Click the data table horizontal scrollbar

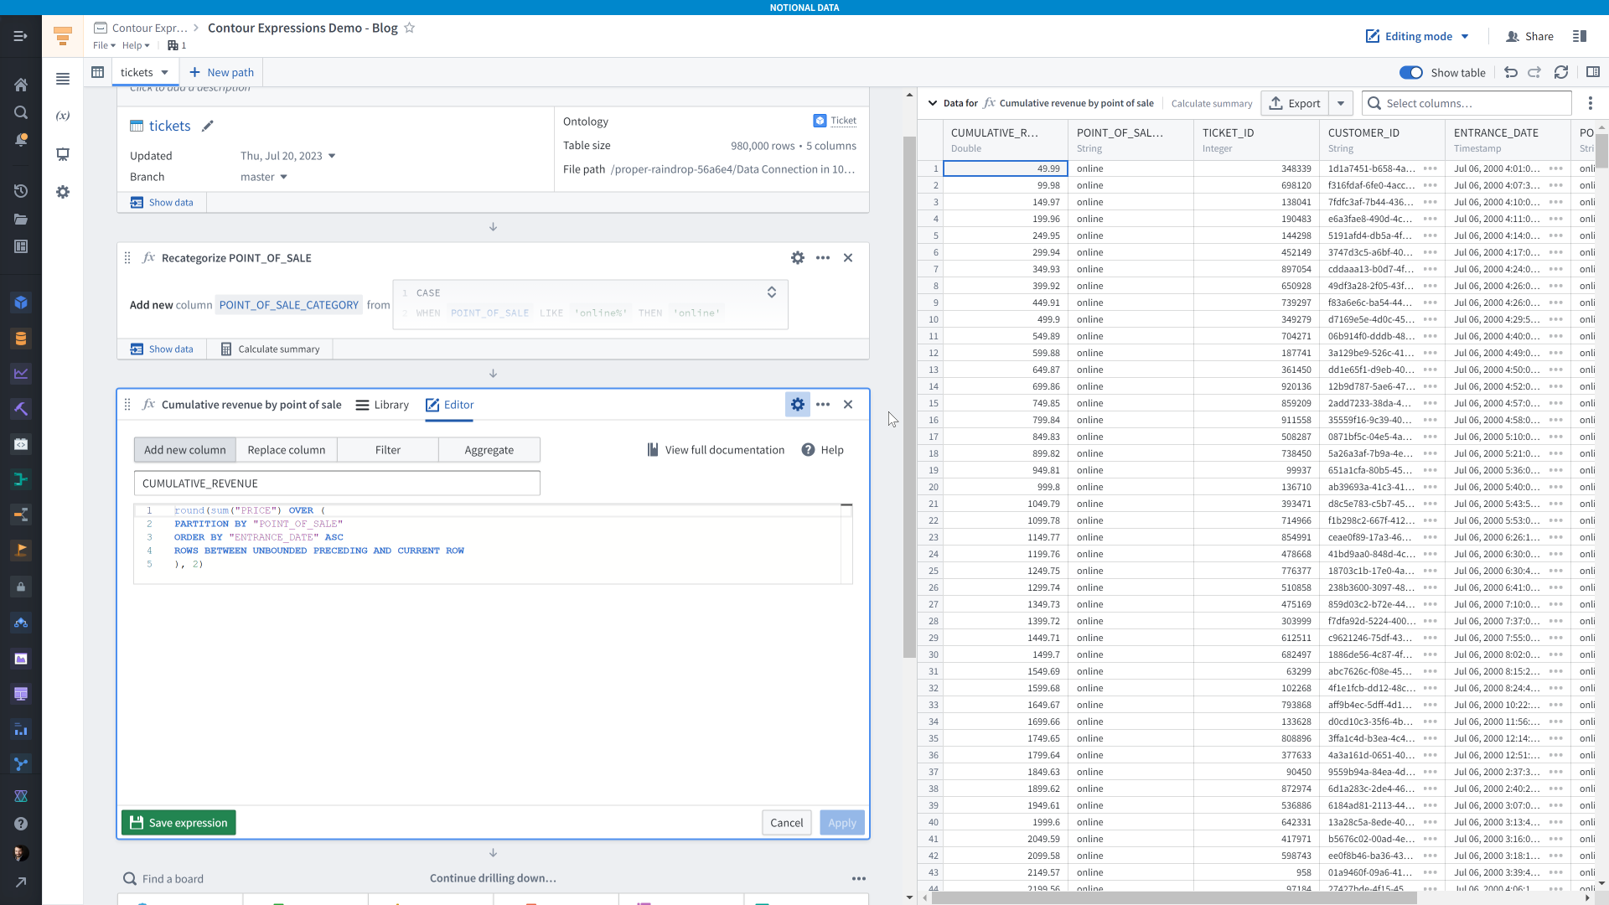click(x=1174, y=898)
